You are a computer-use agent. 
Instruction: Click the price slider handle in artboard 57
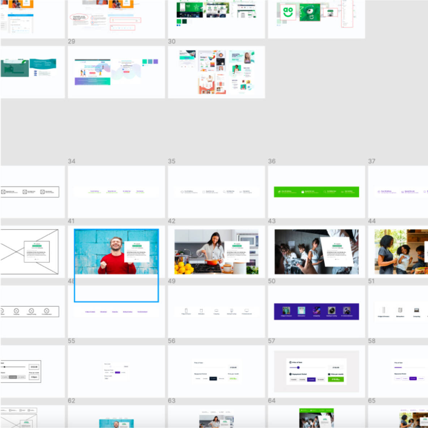pos(298,368)
